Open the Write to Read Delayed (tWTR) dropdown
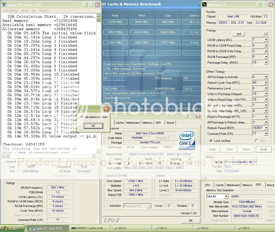Viewport: 275px width, 232px height. (x=266, y=100)
